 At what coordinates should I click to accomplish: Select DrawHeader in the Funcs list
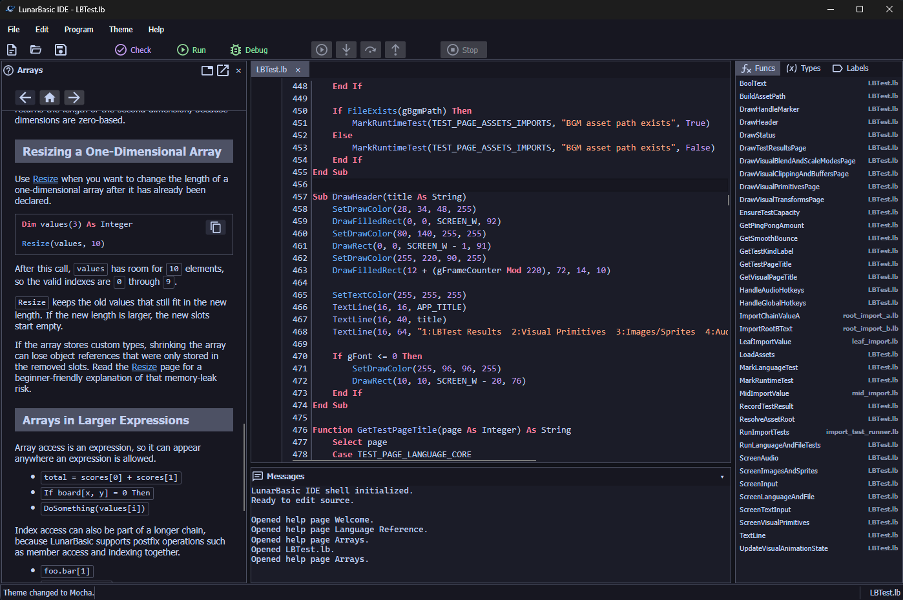(758, 122)
